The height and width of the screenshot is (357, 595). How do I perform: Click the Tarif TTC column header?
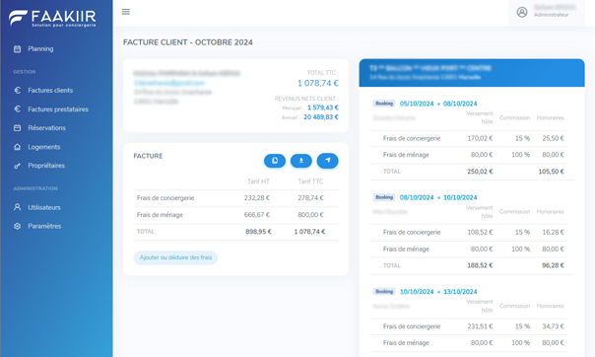(310, 181)
